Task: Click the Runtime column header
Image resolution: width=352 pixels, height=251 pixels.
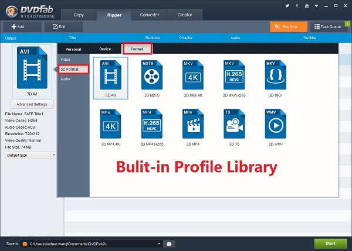Action: pos(153,38)
